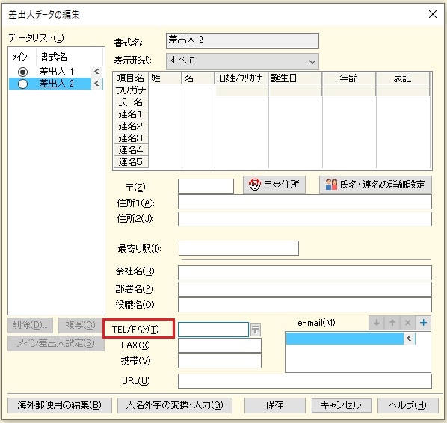Click the arrow beside the highlighted e-mail row
This screenshot has height=423, width=447.
409,339
